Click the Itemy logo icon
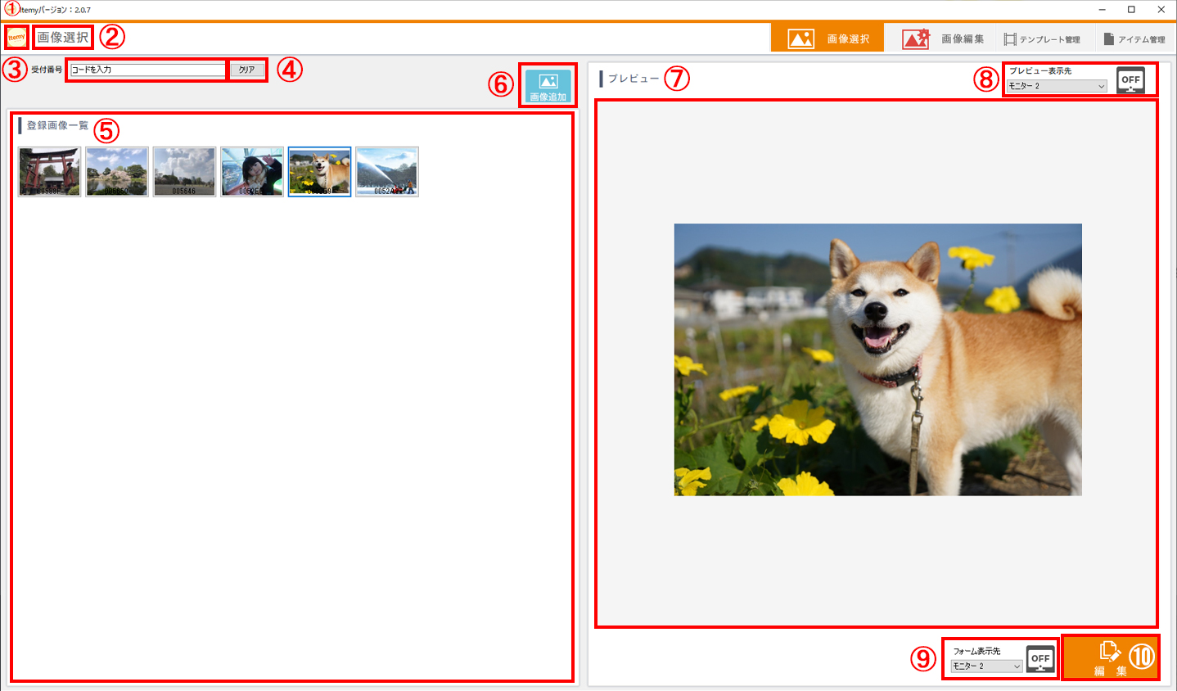Viewport: 1177px width, 691px height. (x=16, y=38)
